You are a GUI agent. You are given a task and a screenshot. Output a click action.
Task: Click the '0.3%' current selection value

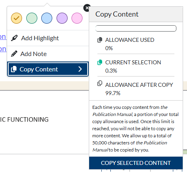[111, 71]
